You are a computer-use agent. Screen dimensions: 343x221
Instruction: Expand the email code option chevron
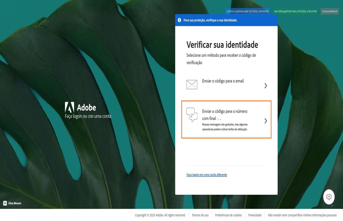[266, 86]
